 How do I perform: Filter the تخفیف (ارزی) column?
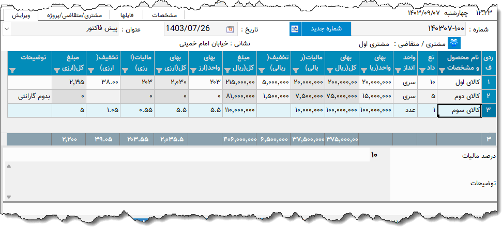click(x=91, y=70)
